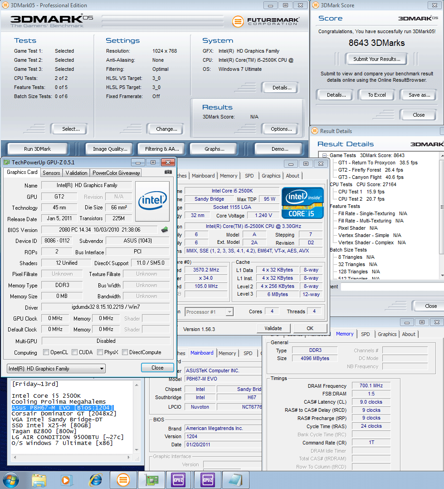Image resolution: width=444 pixels, height=489 pixels.
Task: Enable the OpenCL checkbox in GPU-Z
Action: pyautogui.click(x=46, y=352)
